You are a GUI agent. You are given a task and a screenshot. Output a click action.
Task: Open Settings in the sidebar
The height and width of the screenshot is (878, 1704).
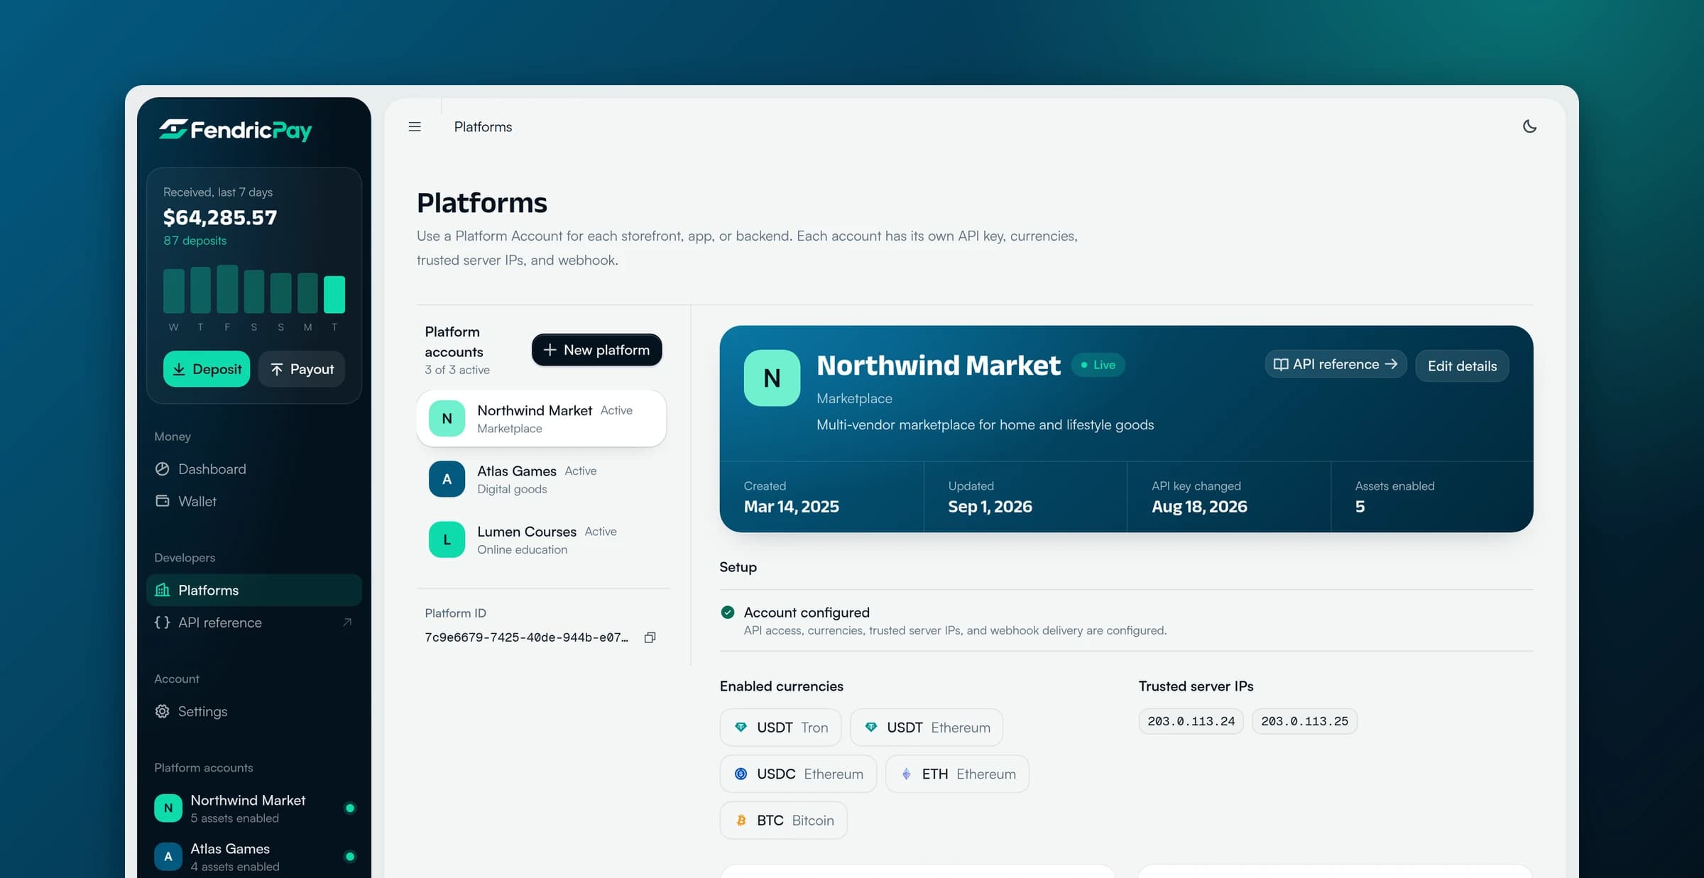(254, 711)
